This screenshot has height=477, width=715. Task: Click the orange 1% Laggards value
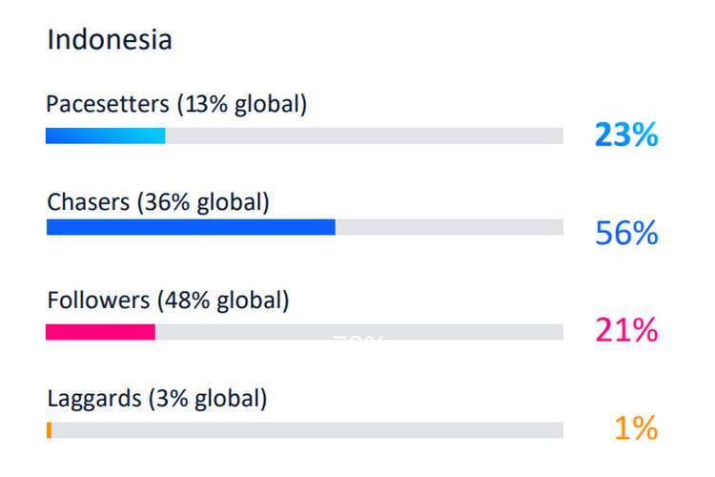636,429
